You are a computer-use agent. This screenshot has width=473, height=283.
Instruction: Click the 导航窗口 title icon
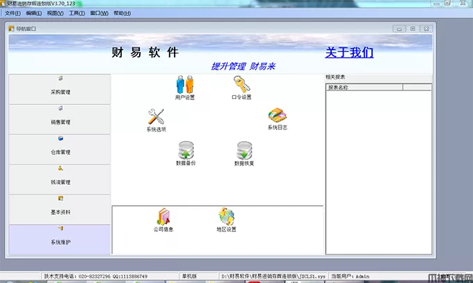(x=11, y=29)
